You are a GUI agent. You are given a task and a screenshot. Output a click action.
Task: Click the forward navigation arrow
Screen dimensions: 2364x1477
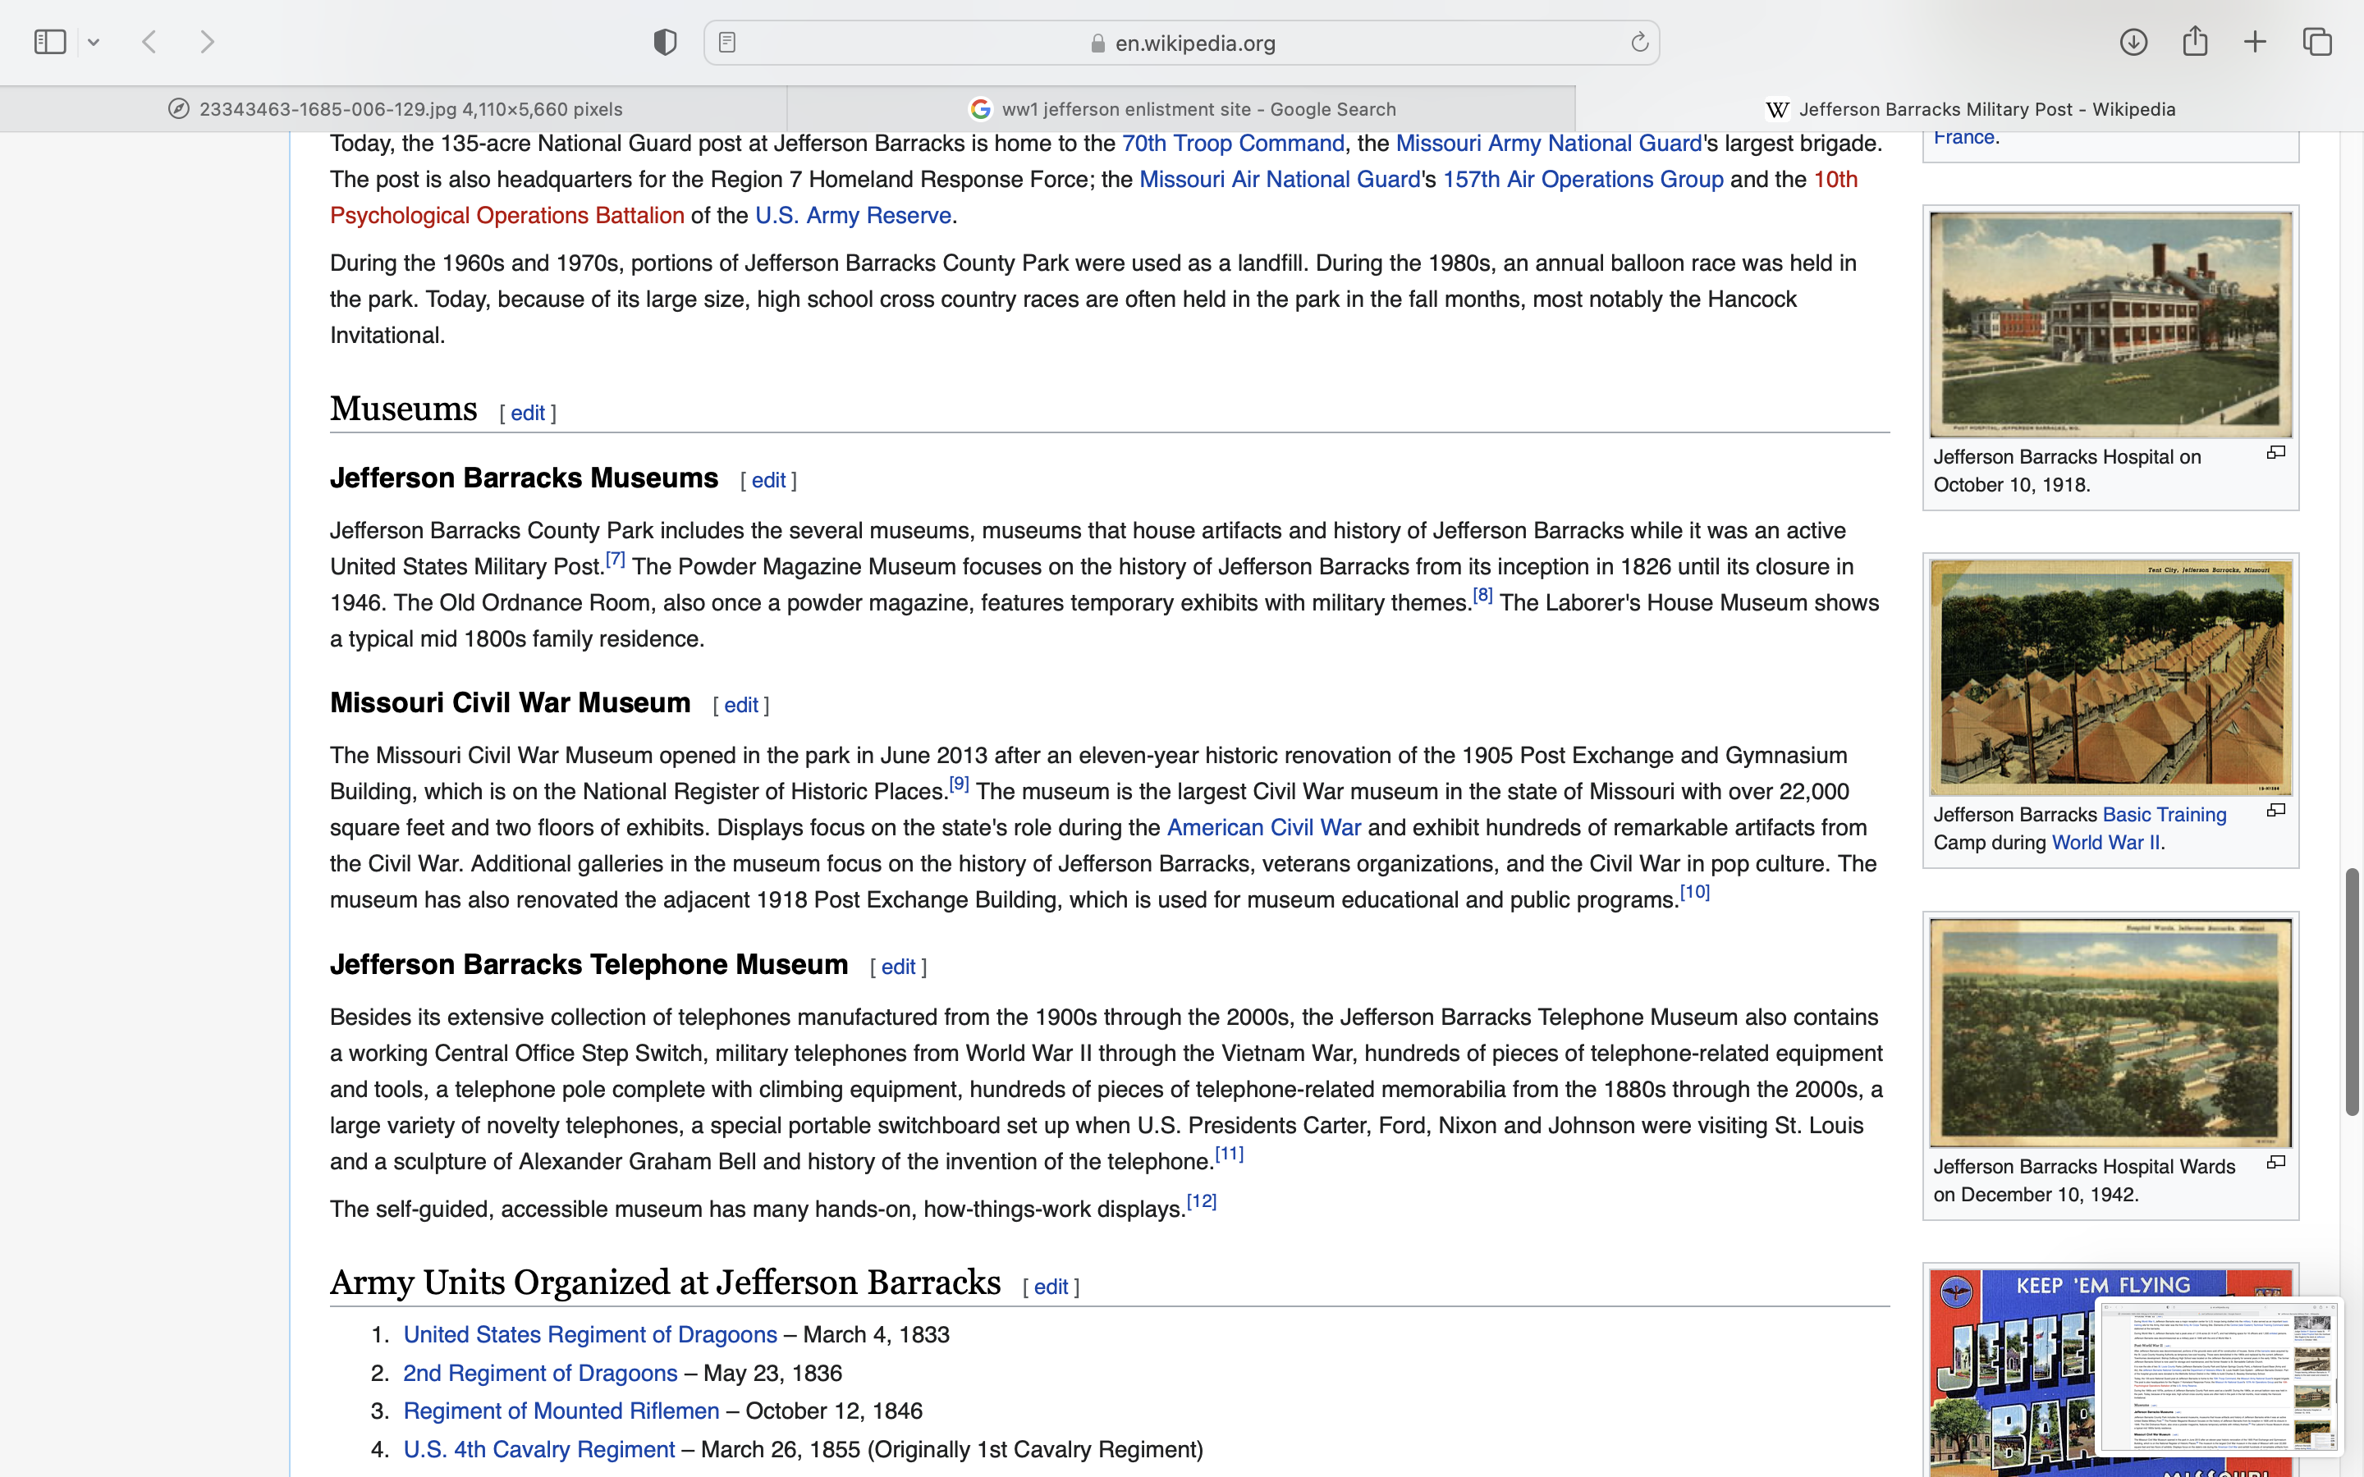point(207,42)
